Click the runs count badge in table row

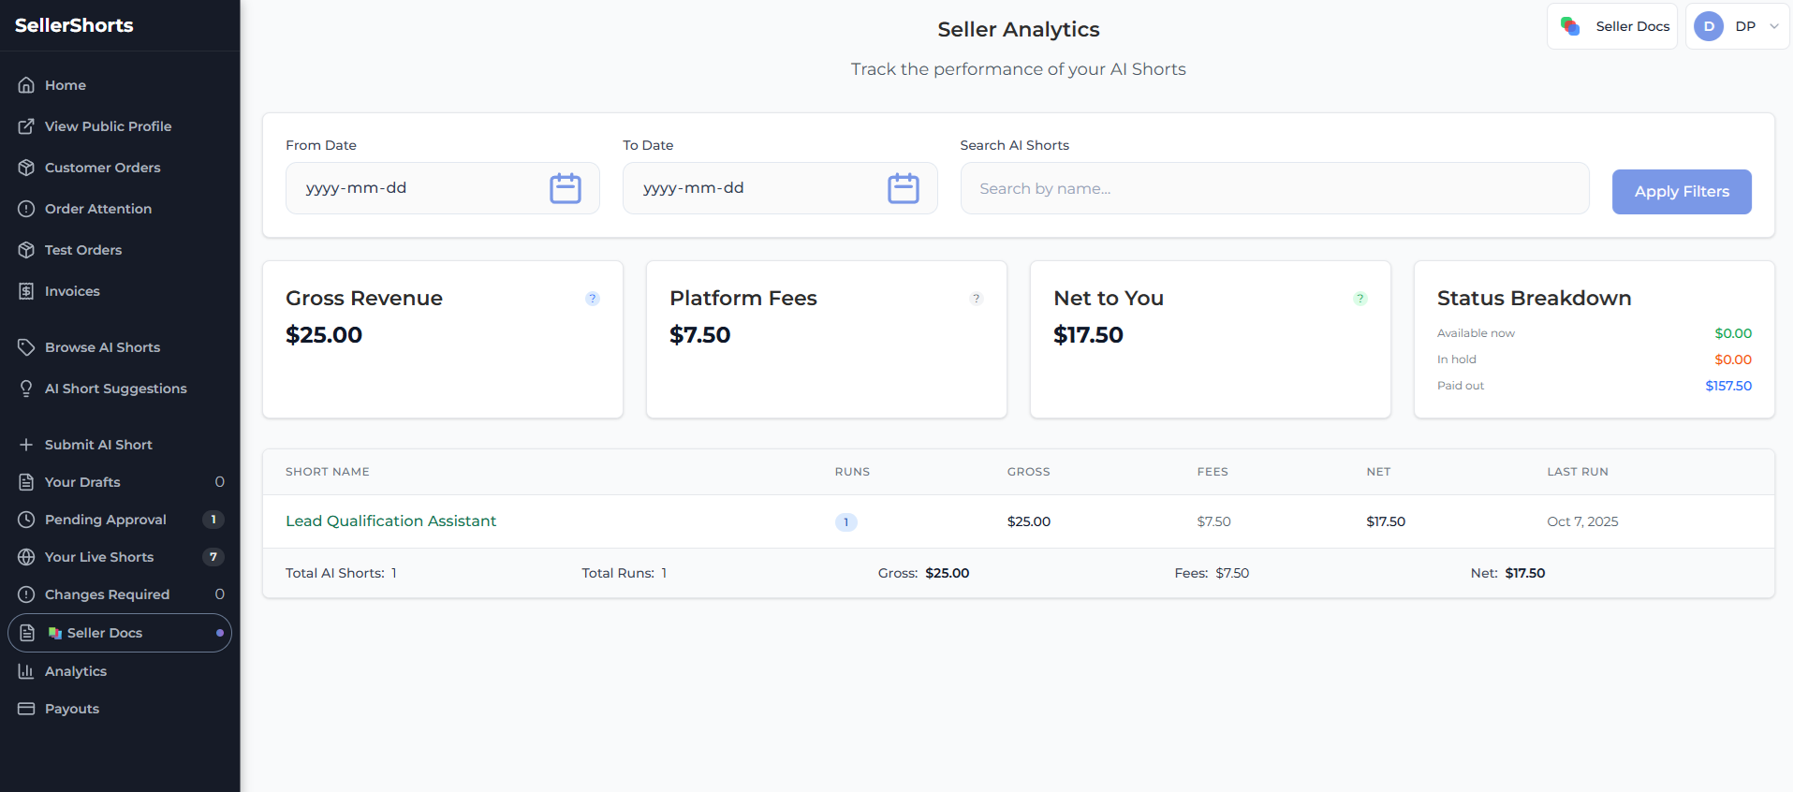(x=845, y=522)
